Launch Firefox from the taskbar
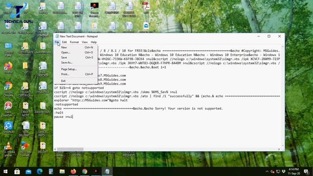The height and width of the screenshot is (176, 313). (x=73, y=172)
